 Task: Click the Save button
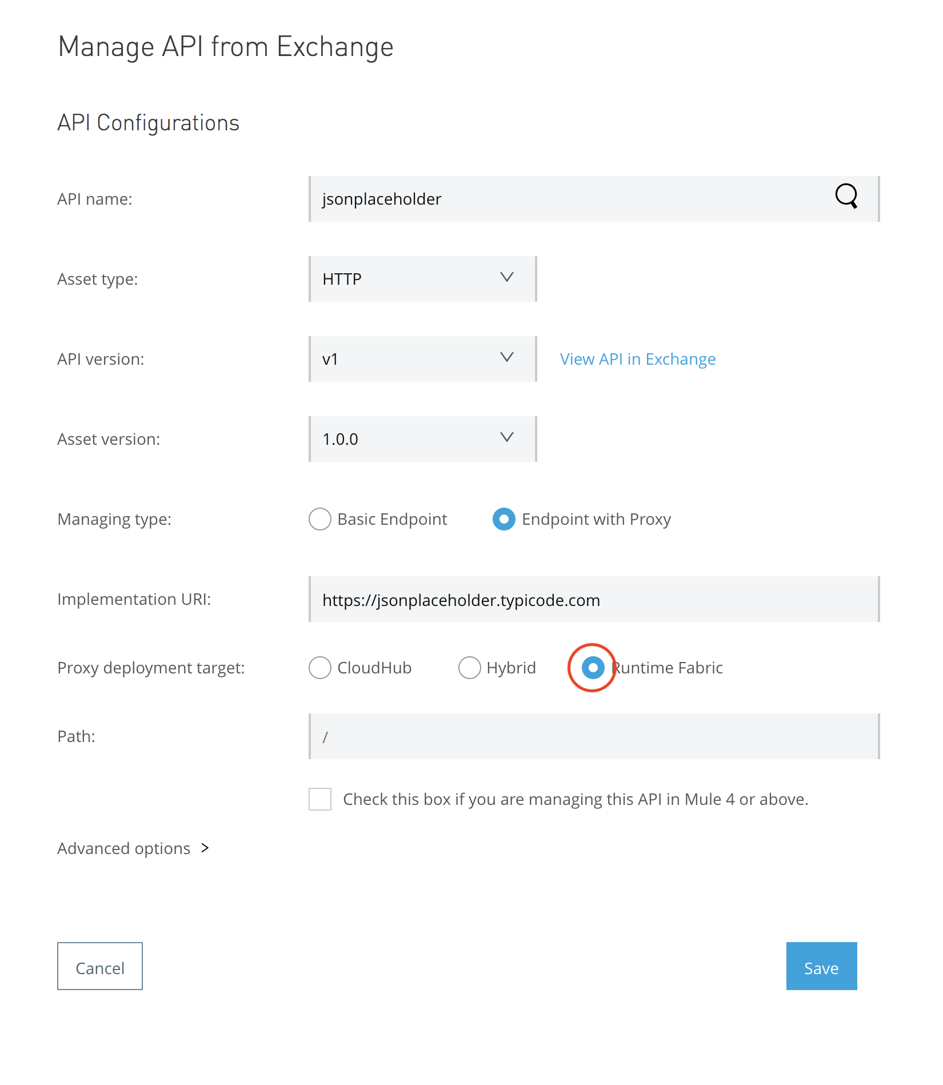click(822, 966)
